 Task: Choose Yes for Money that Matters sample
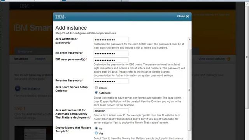tap(96, 133)
